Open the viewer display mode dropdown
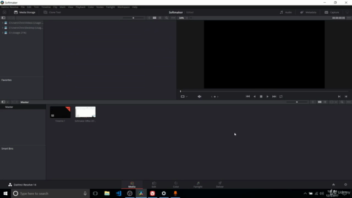 click(184, 97)
